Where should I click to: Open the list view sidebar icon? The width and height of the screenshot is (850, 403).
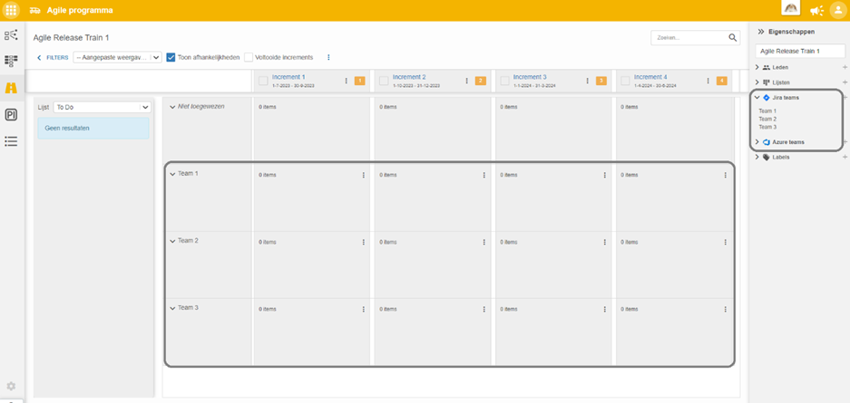pos(11,141)
